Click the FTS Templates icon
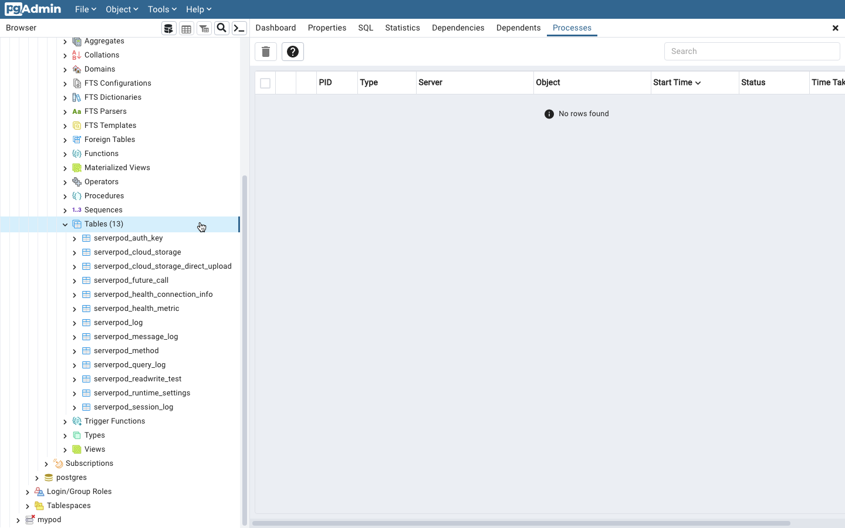 tap(77, 126)
